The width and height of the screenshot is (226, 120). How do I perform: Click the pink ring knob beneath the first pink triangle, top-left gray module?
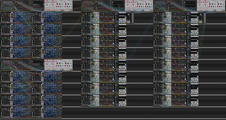click(x=47, y=2)
